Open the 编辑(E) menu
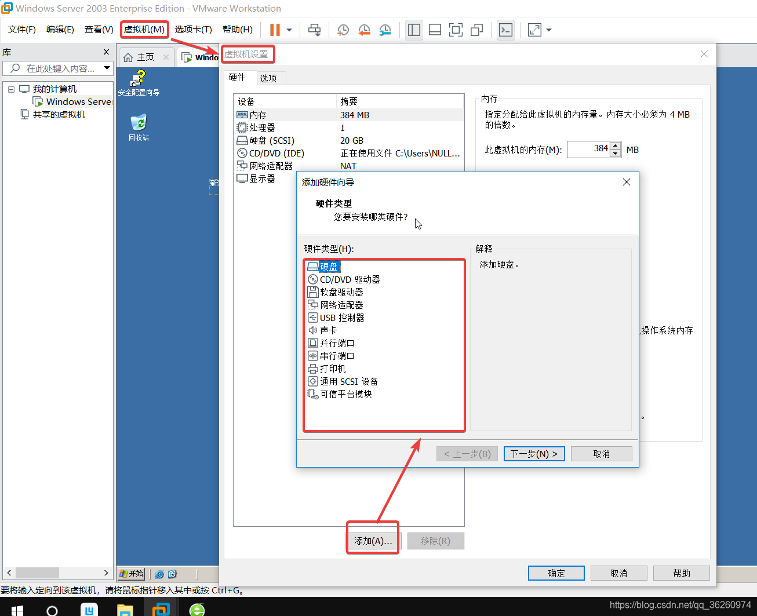 (x=60, y=30)
